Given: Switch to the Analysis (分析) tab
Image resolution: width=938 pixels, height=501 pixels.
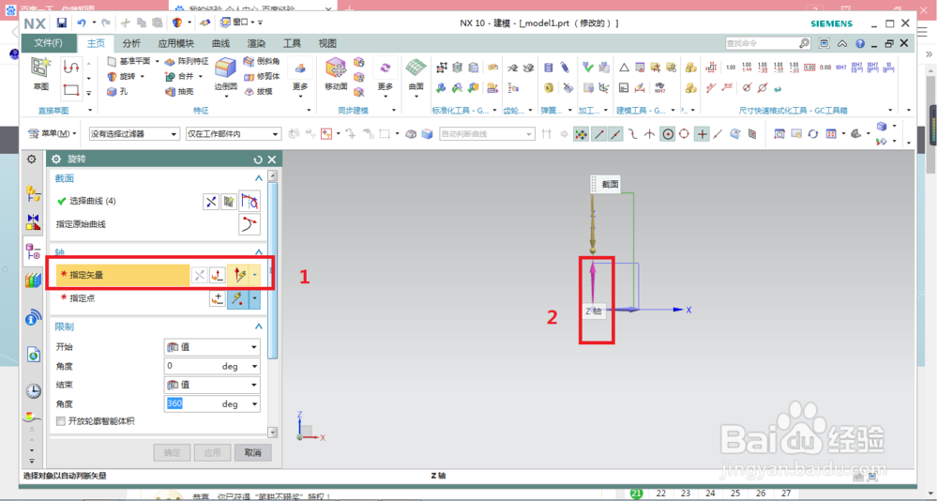Looking at the screenshot, I should (x=131, y=43).
